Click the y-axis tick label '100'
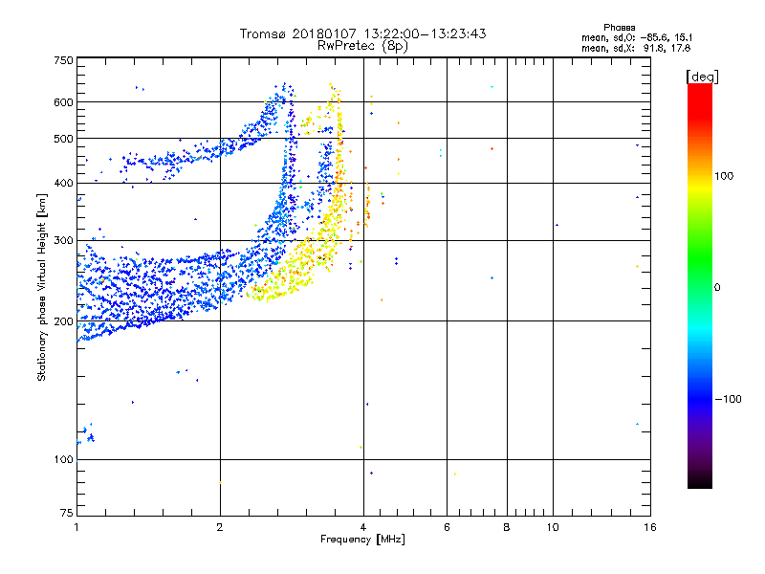The image size is (765, 574). coord(64,460)
